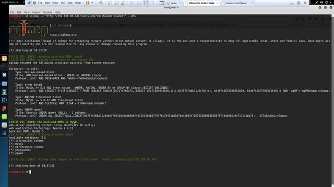Image resolution: width=334 pixels, height=187 pixels.
Task: Open the root@kali title dropdown
Action: (x=171, y=7)
